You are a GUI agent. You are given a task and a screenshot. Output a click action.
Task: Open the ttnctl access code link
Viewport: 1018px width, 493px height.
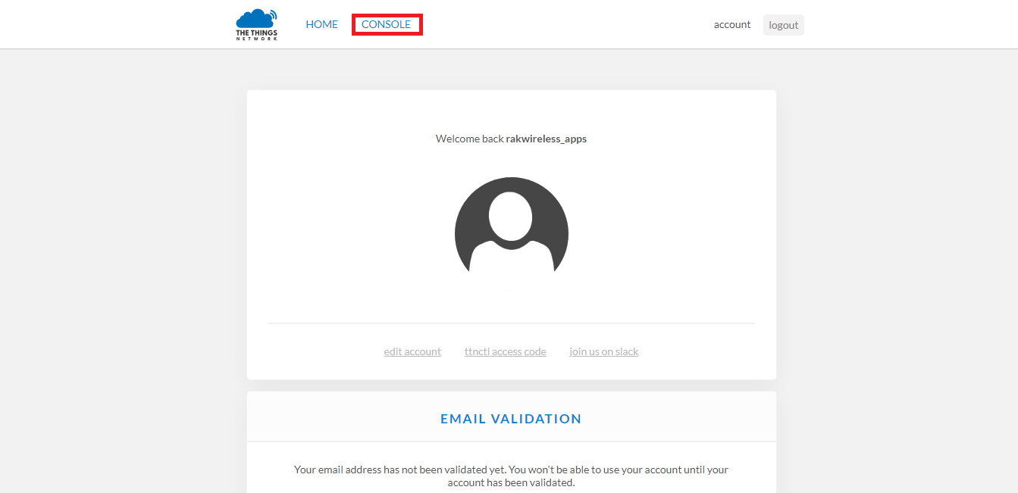505,351
